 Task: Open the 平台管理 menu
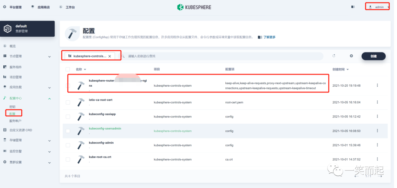pos(12,7)
